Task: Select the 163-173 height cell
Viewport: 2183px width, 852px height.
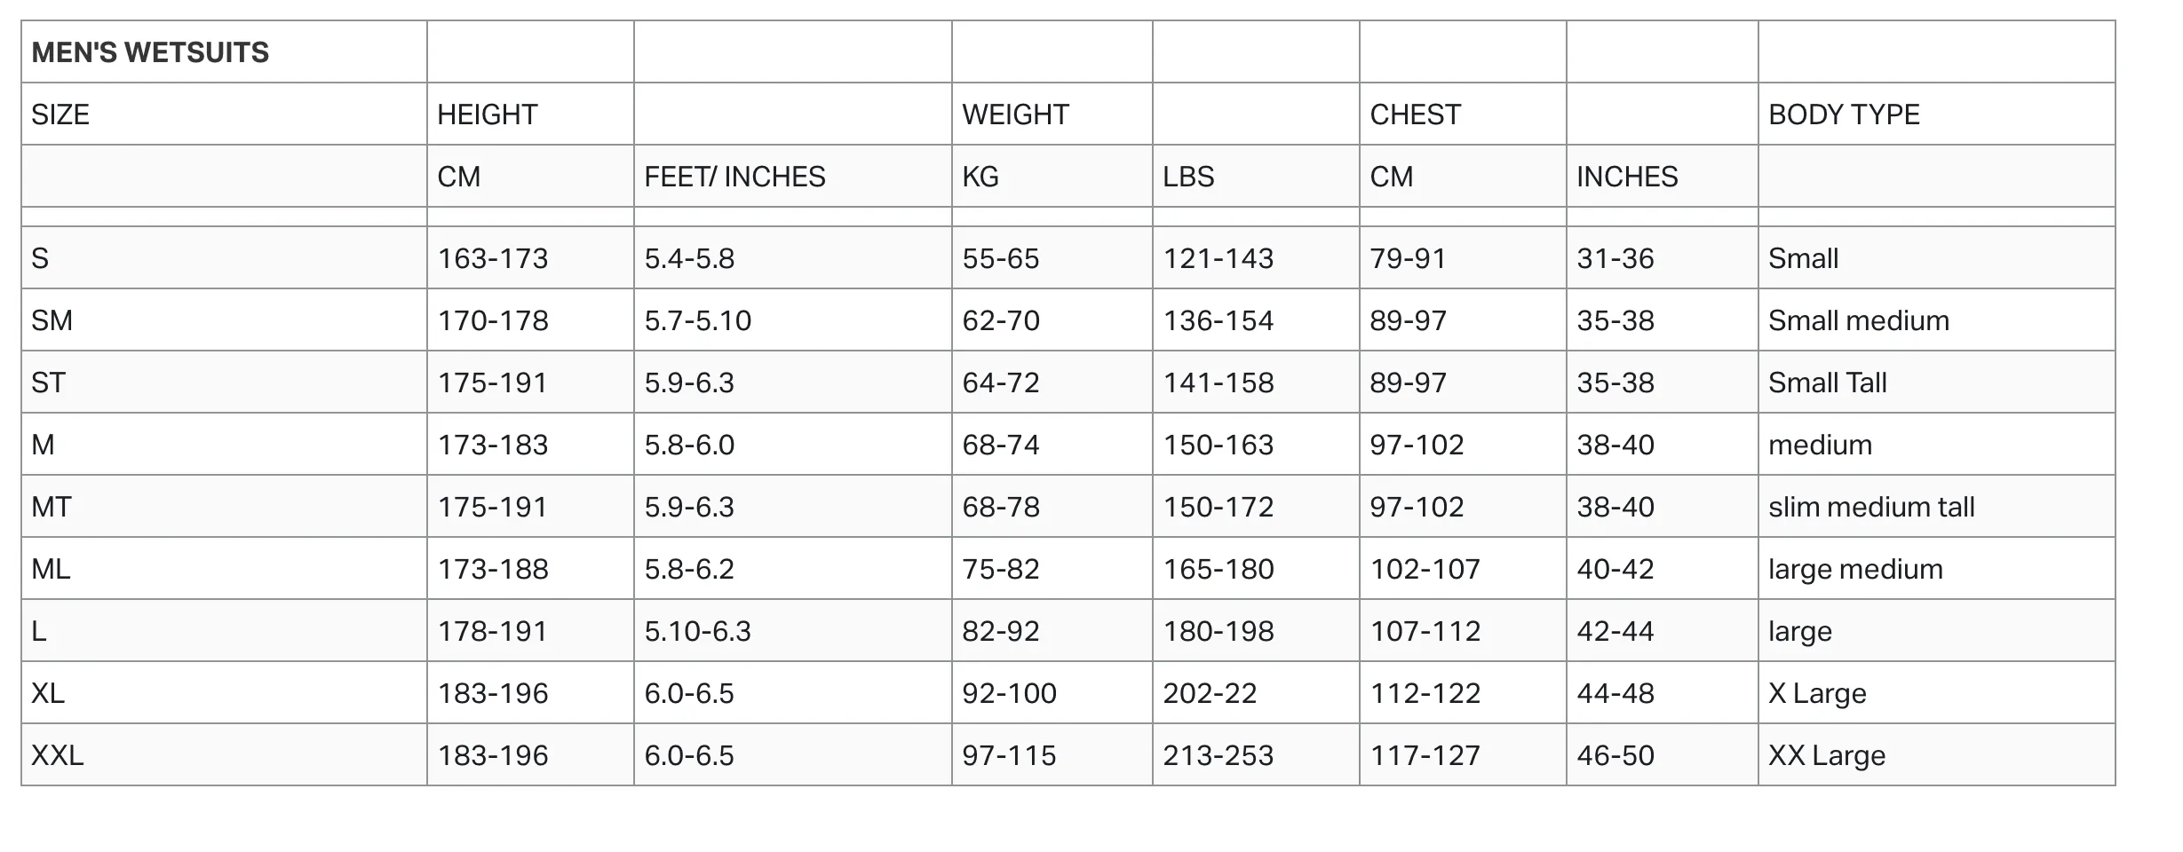Action: (x=530, y=257)
